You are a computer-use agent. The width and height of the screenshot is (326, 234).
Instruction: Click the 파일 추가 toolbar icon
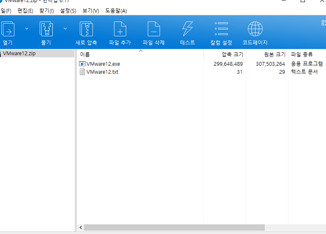pyautogui.click(x=120, y=29)
